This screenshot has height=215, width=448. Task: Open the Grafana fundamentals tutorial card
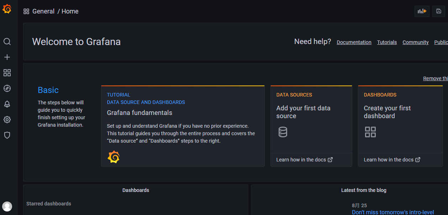183,126
